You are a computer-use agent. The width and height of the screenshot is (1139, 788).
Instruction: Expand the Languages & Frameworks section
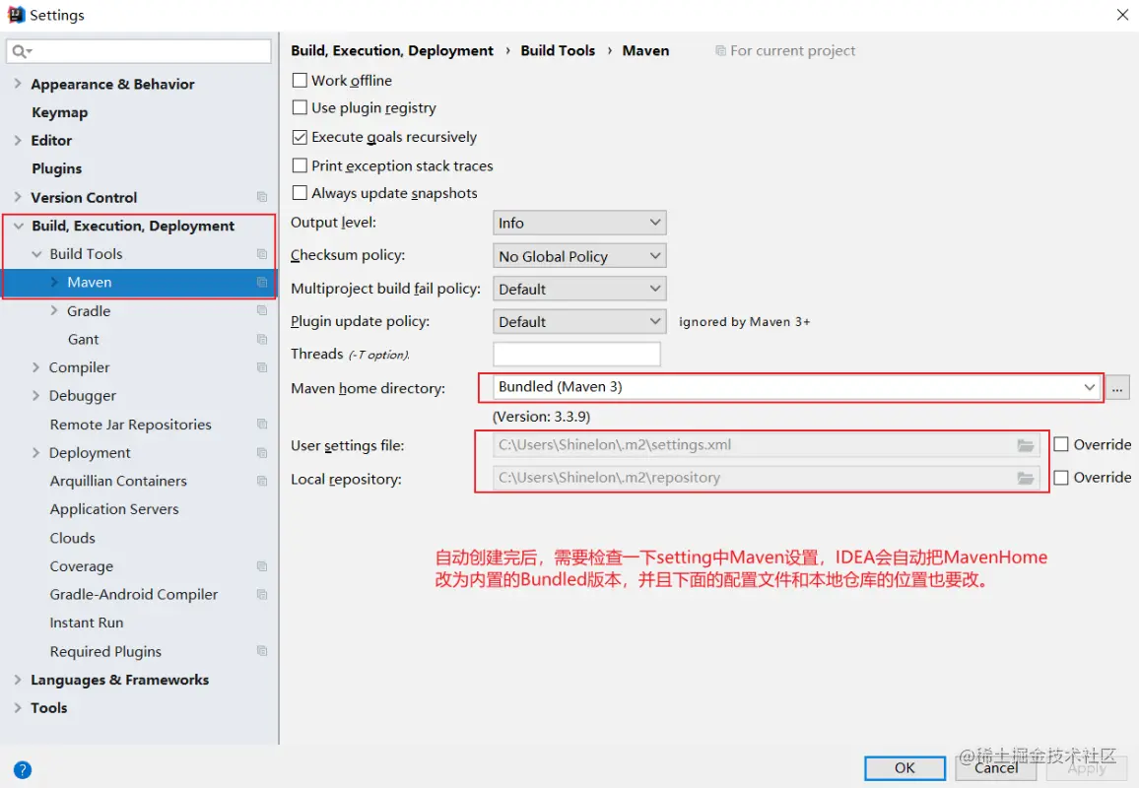(18, 679)
